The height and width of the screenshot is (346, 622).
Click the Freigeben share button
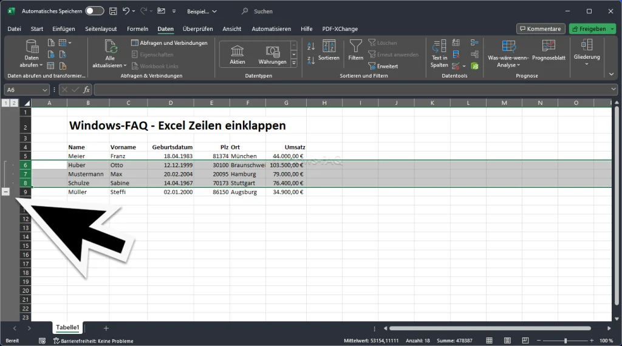coord(589,29)
